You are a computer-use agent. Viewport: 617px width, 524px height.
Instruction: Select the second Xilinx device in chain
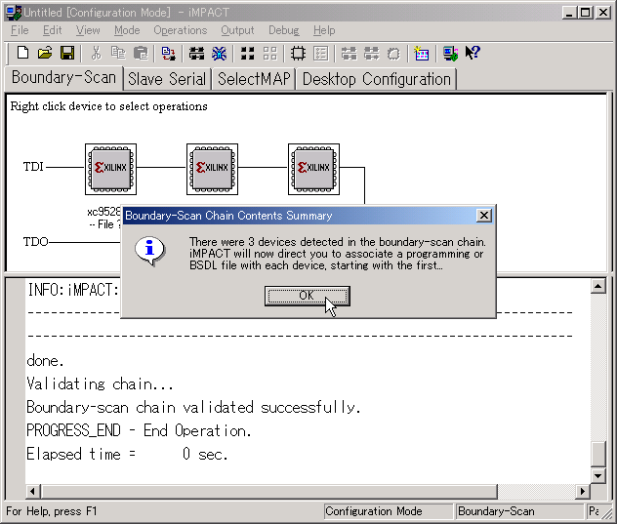[x=212, y=168]
